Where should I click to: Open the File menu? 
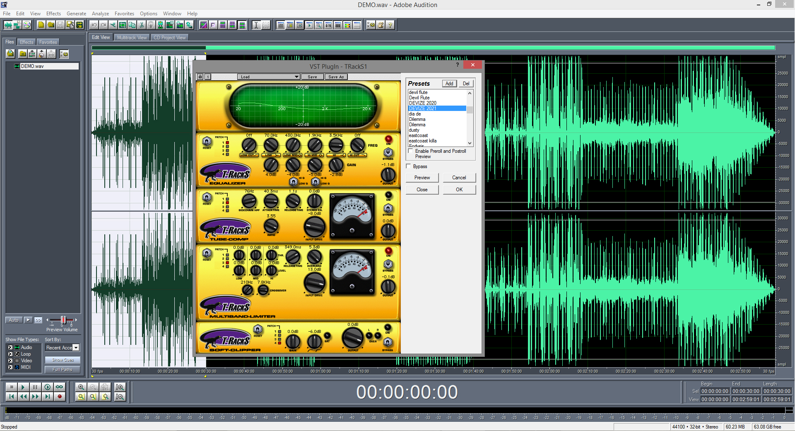tap(7, 14)
